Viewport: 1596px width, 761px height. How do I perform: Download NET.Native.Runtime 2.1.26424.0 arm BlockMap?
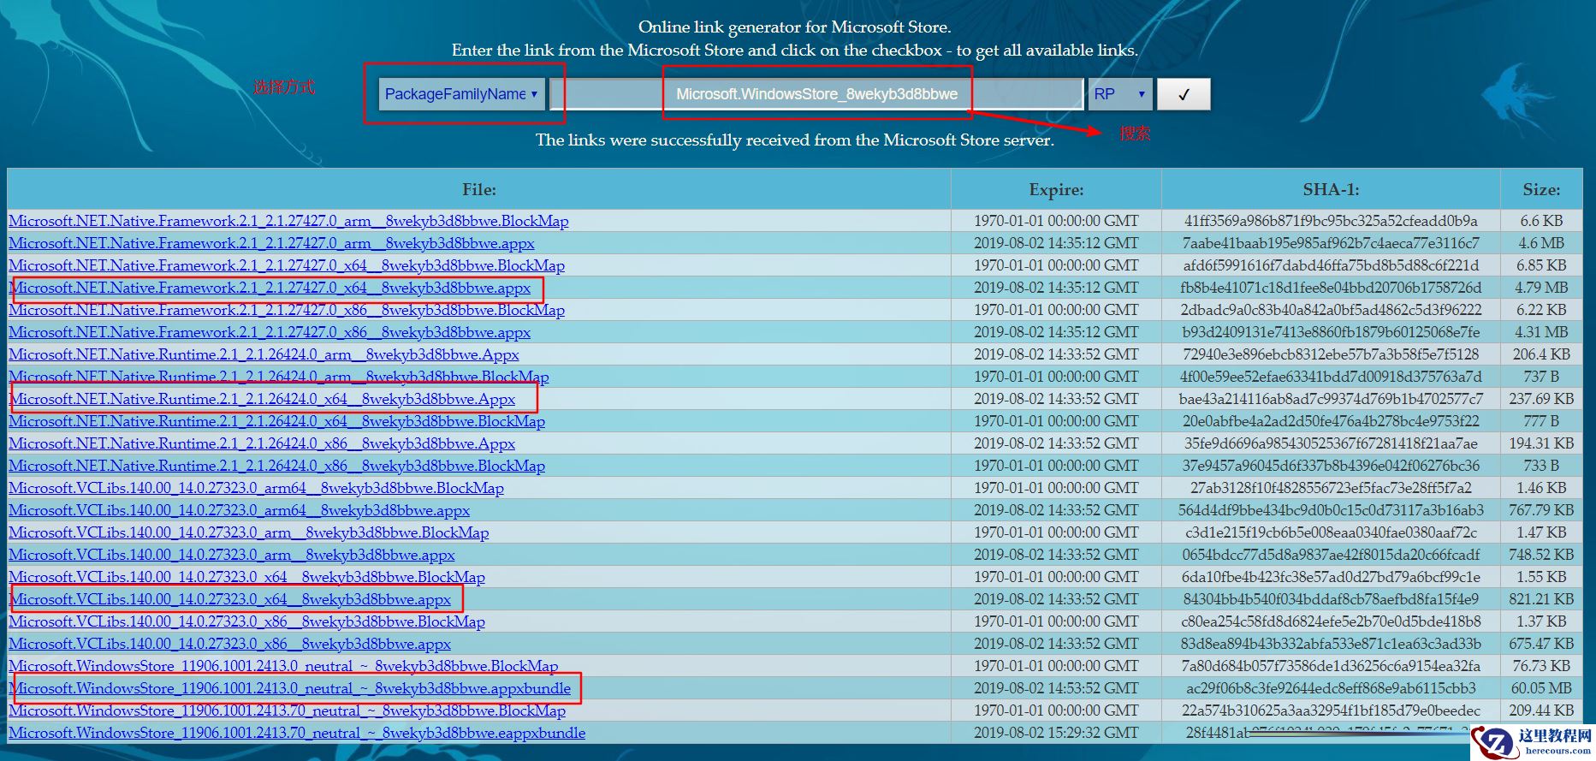point(279,377)
